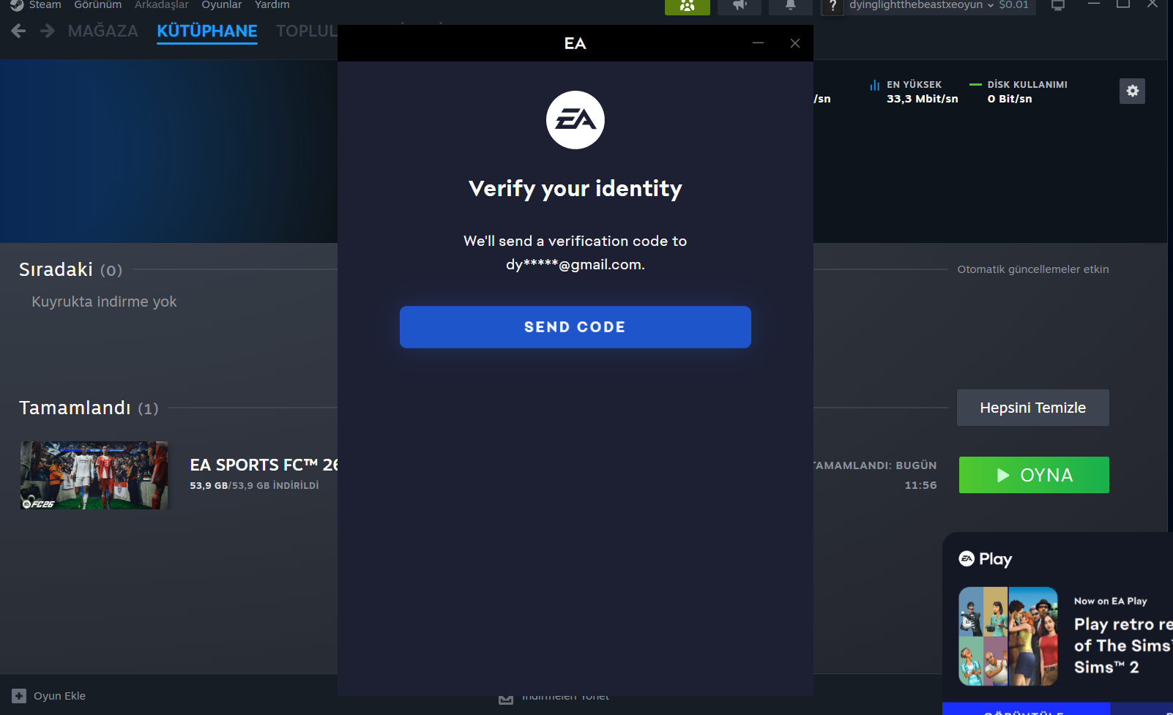
Task: Click the DİSK KULLANIMI 0 Bit/sn stat
Action: (x=1019, y=91)
